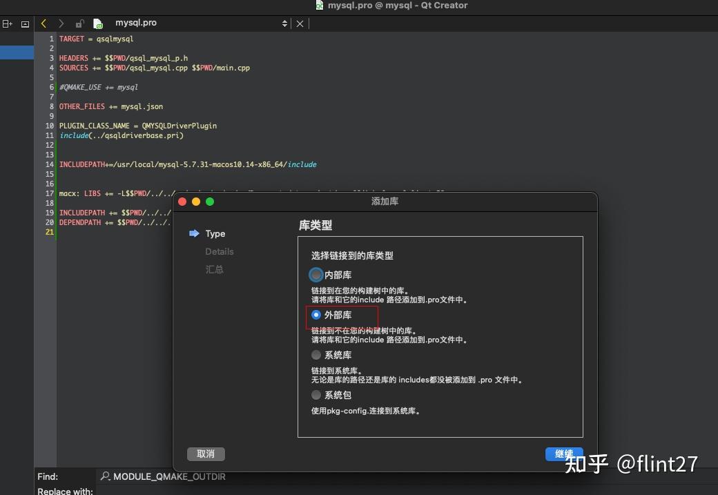Click the DEPENDPATH line in editor
Image resolution: width=718 pixels, height=495 pixels.
[x=115, y=222]
